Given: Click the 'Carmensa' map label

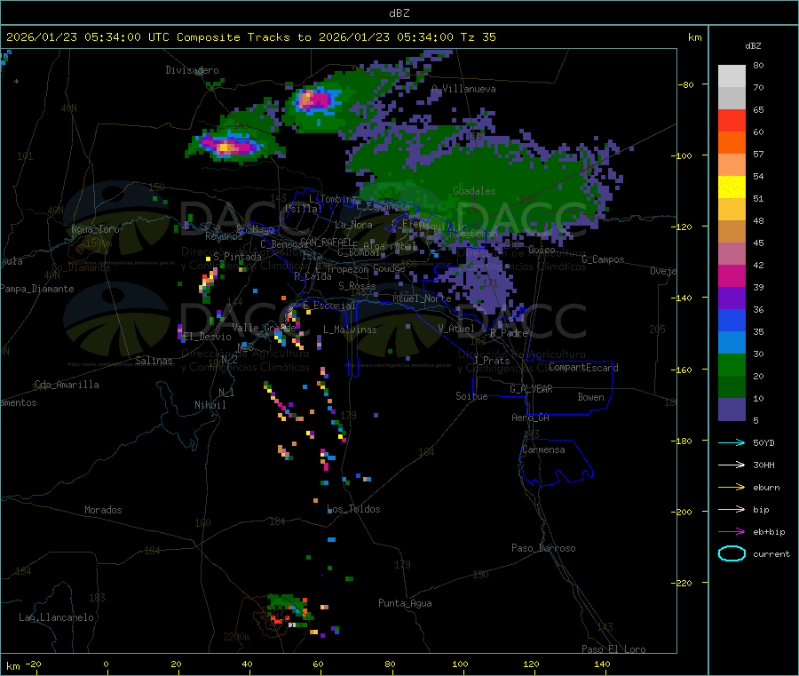Looking at the screenshot, I should 543,449.
